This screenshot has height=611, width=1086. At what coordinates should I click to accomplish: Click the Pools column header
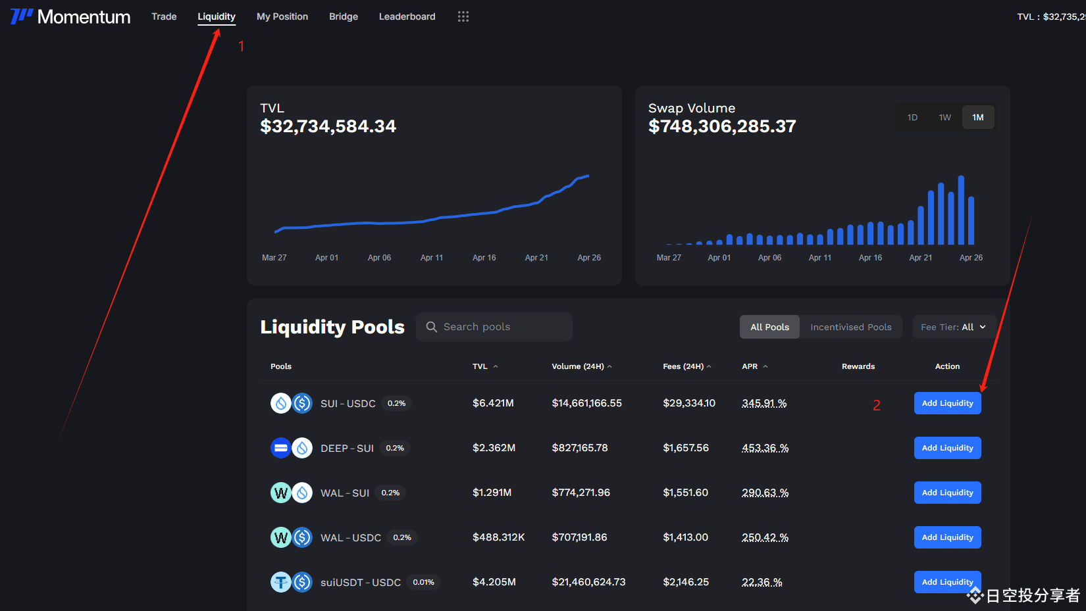point(281,366)
